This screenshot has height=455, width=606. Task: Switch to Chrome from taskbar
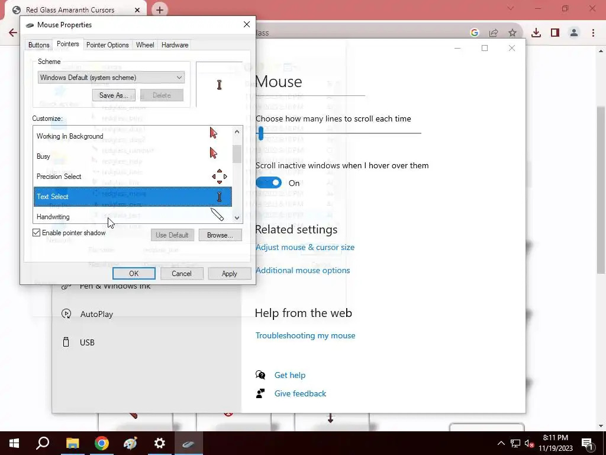click(102, 443)
